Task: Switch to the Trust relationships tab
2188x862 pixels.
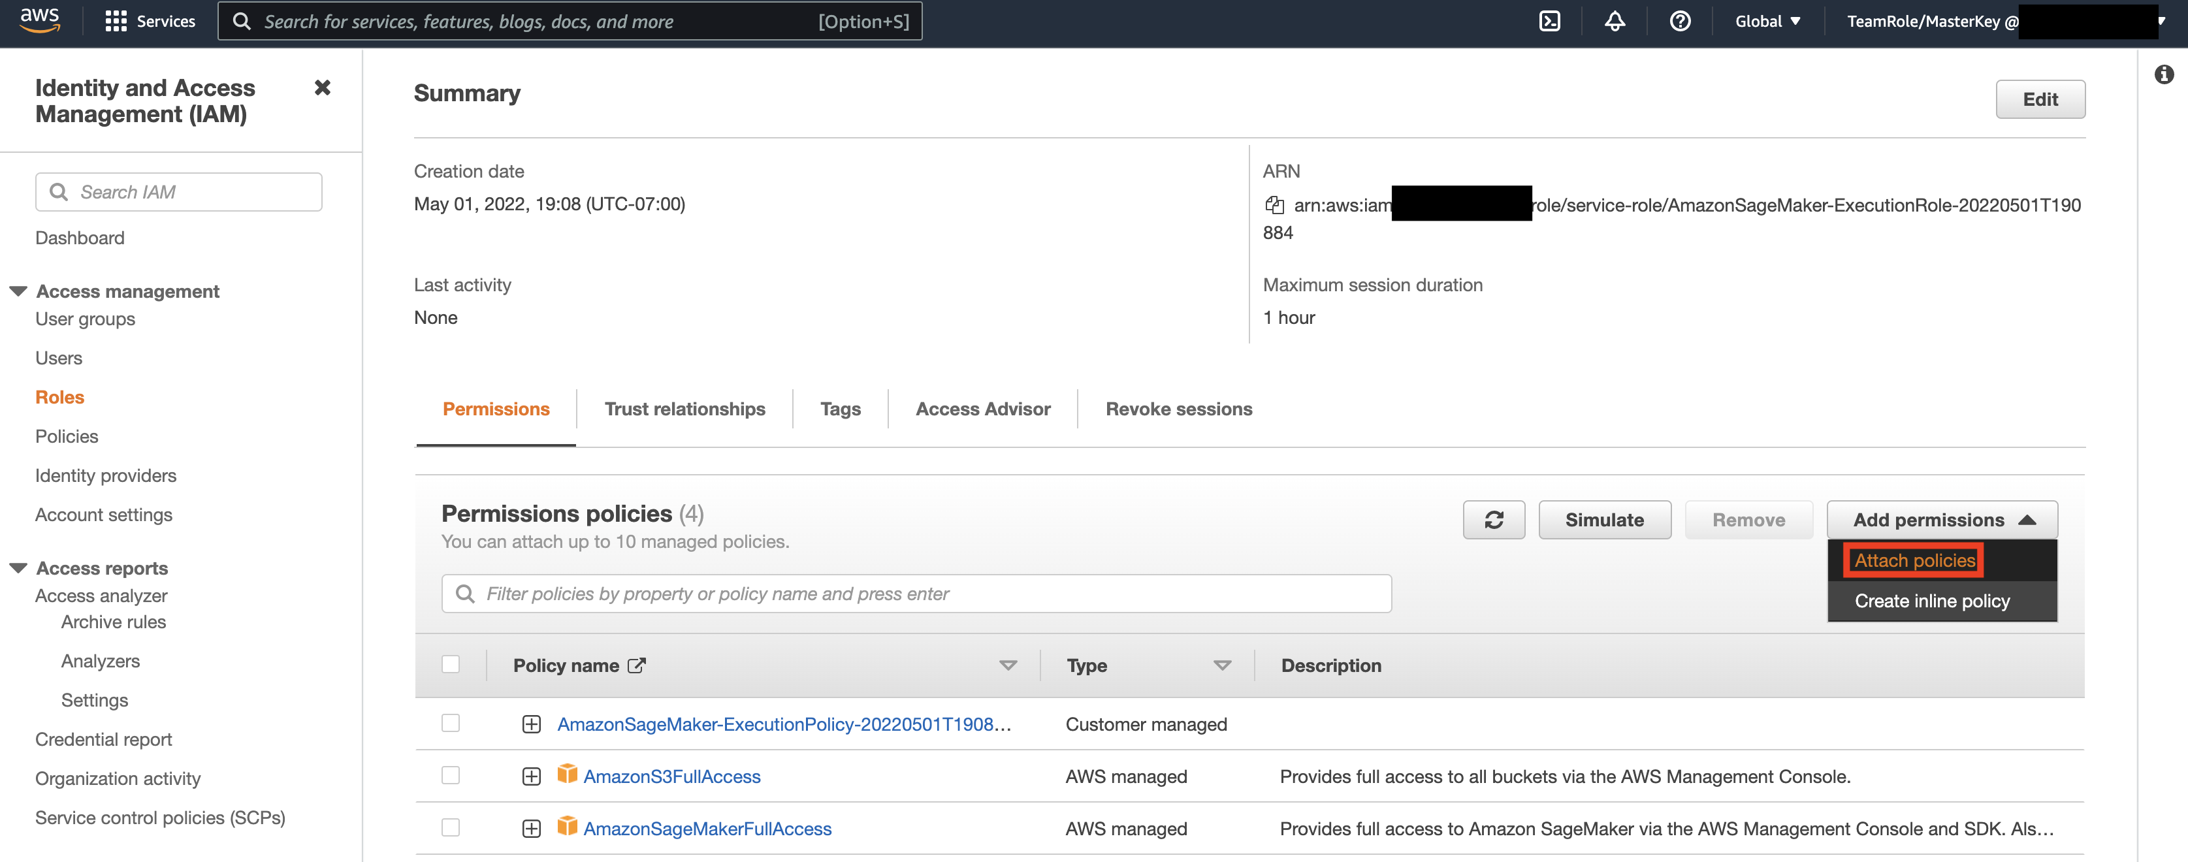Action: (x=684, y=409)
